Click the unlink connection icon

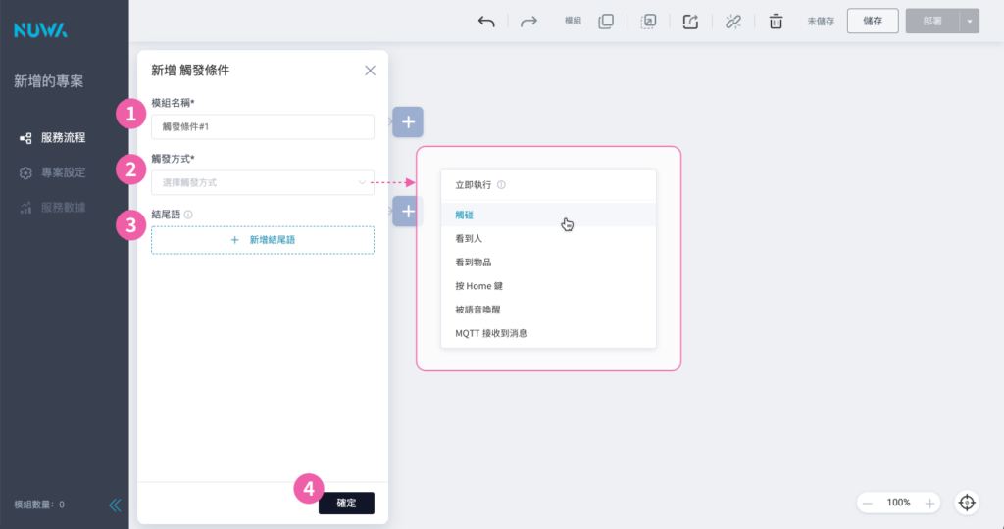pyautogui.click(x=733, y=22)
